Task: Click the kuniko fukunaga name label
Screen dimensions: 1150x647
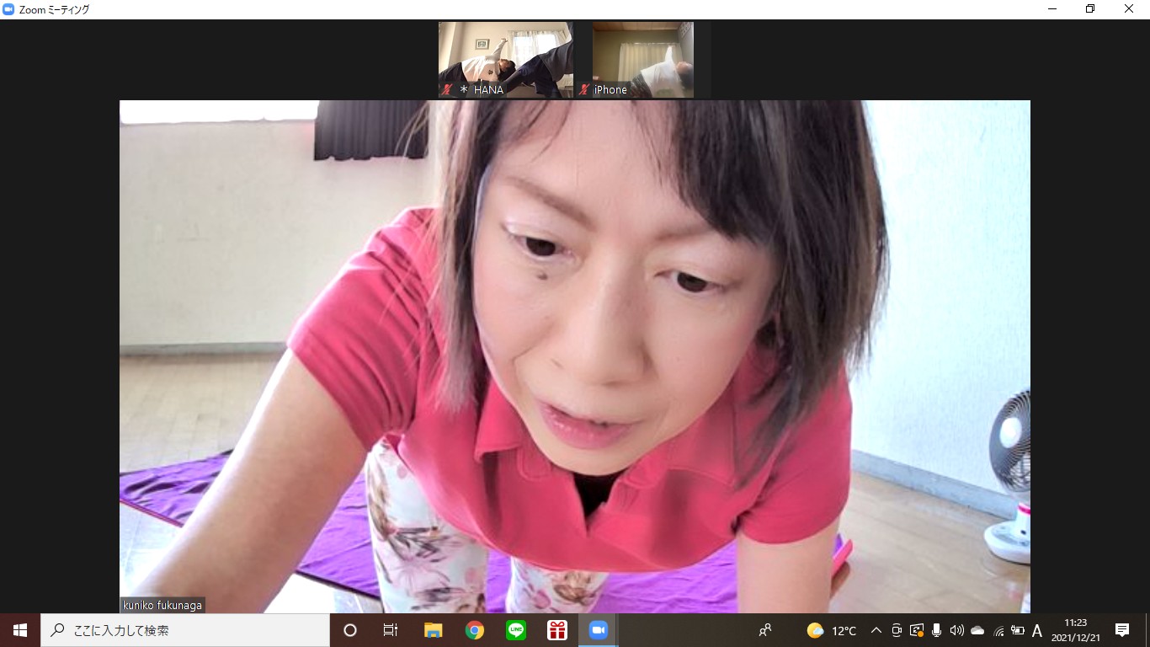Action: [x=162, y=605]
